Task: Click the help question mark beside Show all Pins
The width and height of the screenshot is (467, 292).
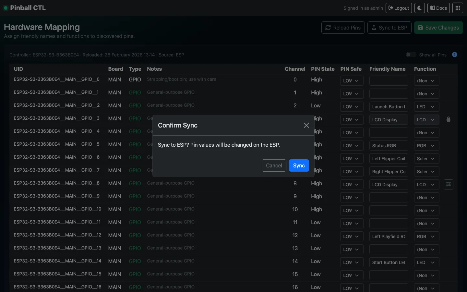Action: click(454, 55)
